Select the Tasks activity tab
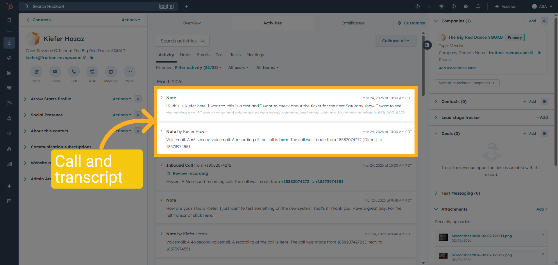558x265 pixels. (x=235, y=55)
